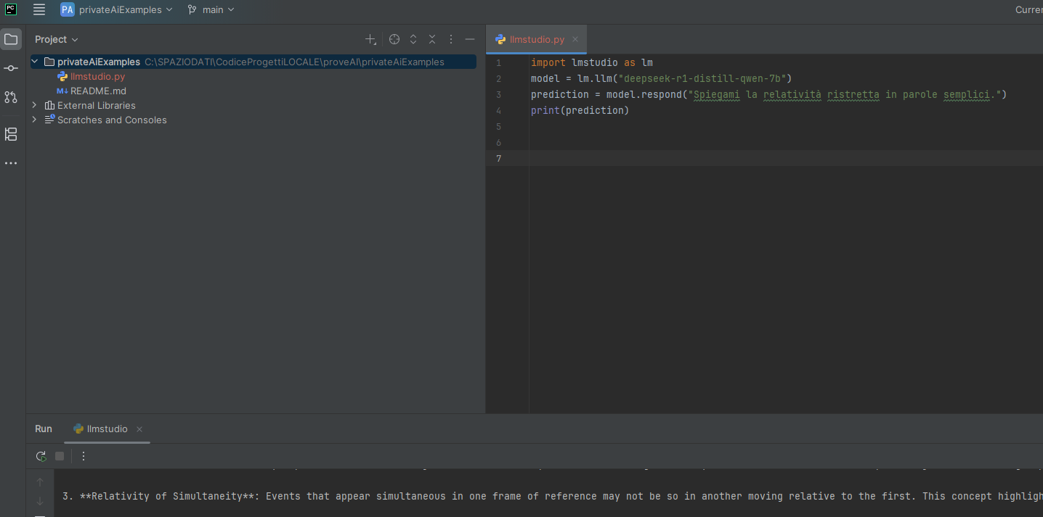Collapse the privateAiExamples root folder arrow
This screenshot has width=1043, height=517.
(x=35, y=62)
